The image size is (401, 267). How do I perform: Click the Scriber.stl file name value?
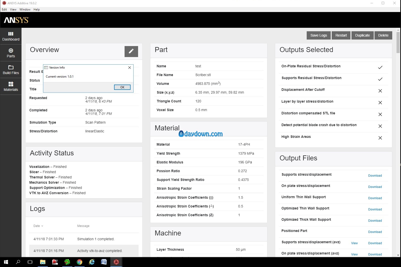coord(203,75)
